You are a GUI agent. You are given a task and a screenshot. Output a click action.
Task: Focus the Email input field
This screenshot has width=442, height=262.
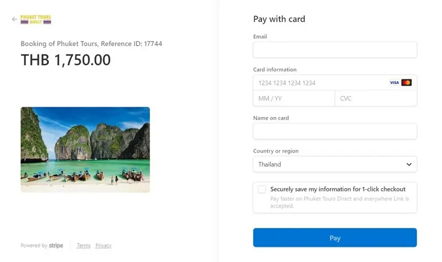click(335, 50)
